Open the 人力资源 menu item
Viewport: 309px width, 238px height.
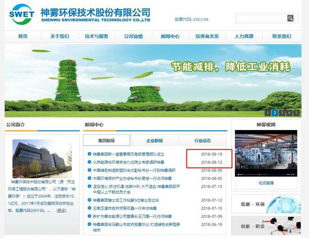point(244,36)
